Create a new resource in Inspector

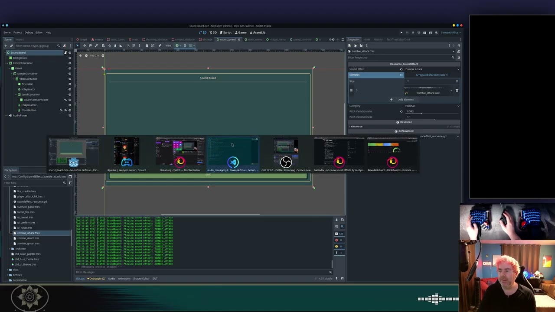[x=349, y=45]
